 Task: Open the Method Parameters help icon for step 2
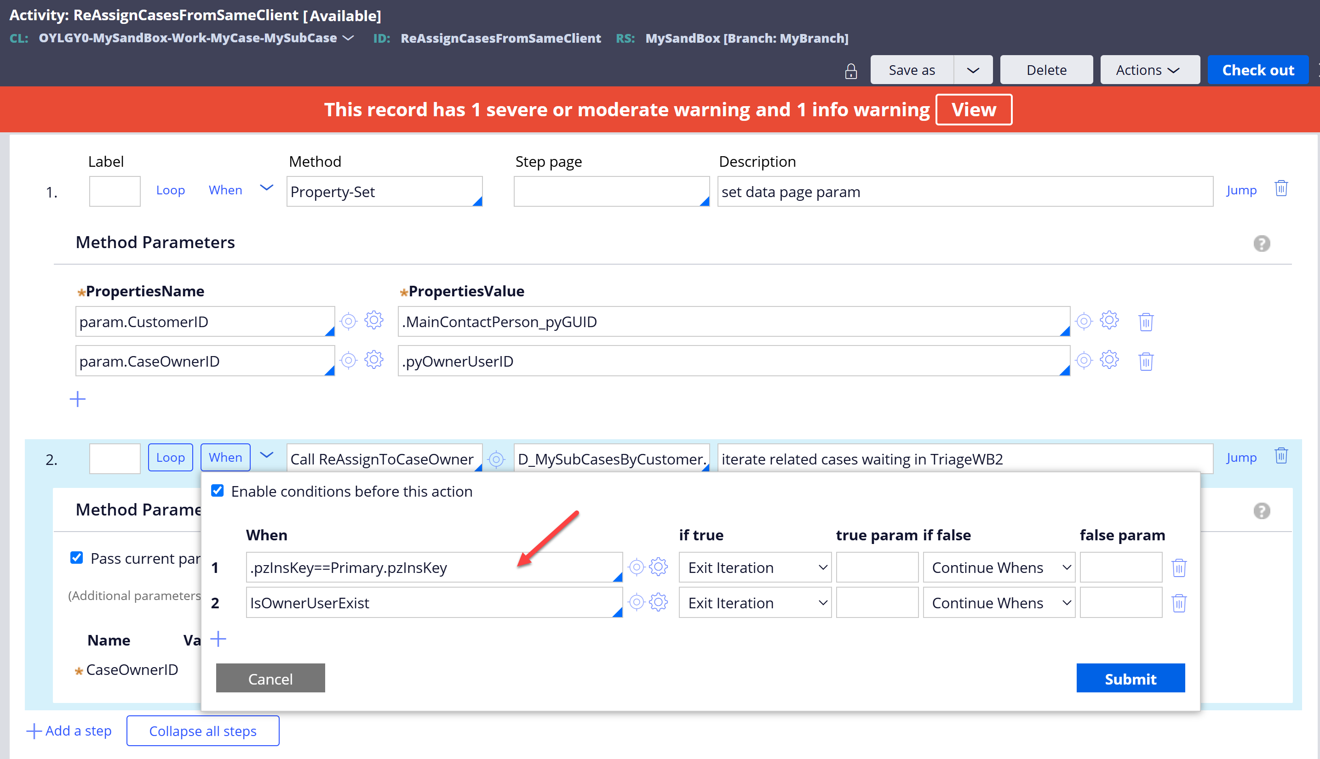click(x=1262, y=511)
